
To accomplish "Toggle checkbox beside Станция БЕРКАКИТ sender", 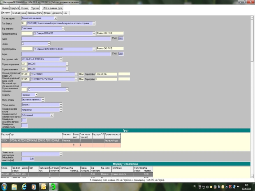I will 35,33.
